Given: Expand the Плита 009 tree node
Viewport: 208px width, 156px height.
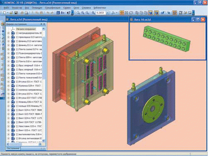Looking at the screenshot, I should coord(8,57).
